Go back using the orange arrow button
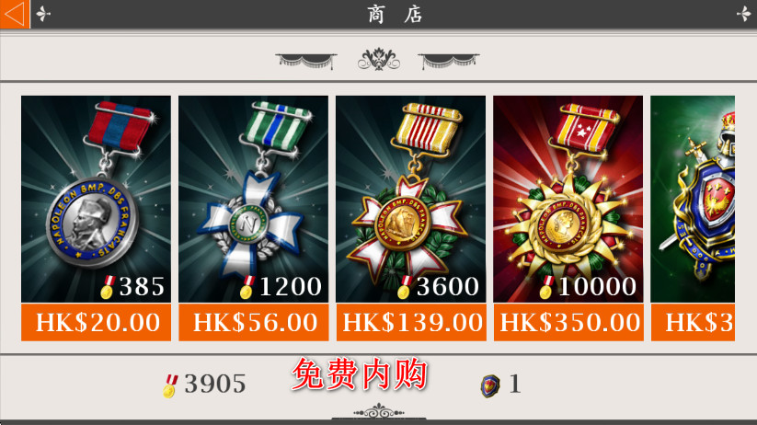This screenshot has width=757, height=425. [x=15, y=14]
